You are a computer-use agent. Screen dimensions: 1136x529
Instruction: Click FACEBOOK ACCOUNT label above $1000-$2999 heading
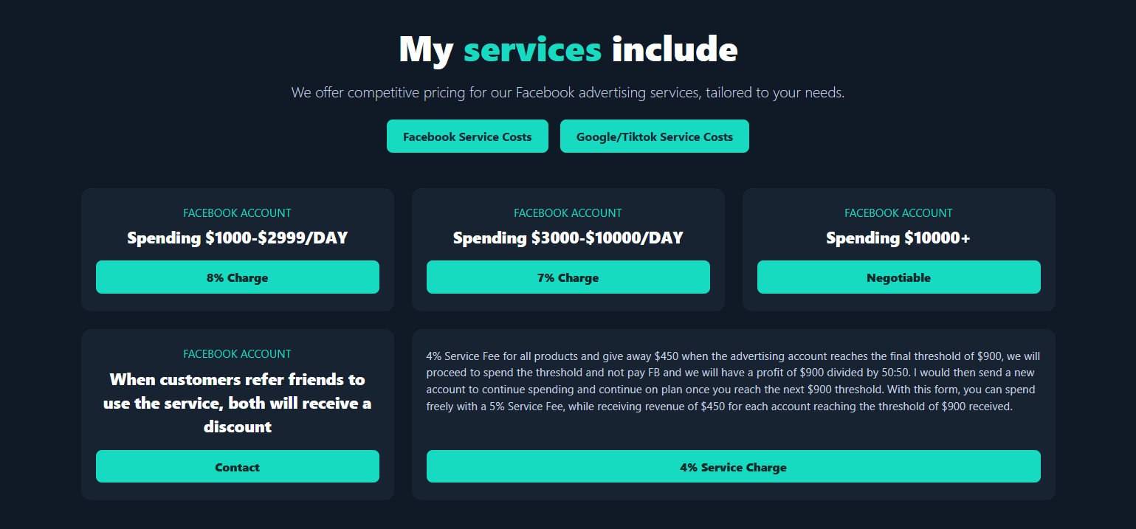(x=237, y=213)
